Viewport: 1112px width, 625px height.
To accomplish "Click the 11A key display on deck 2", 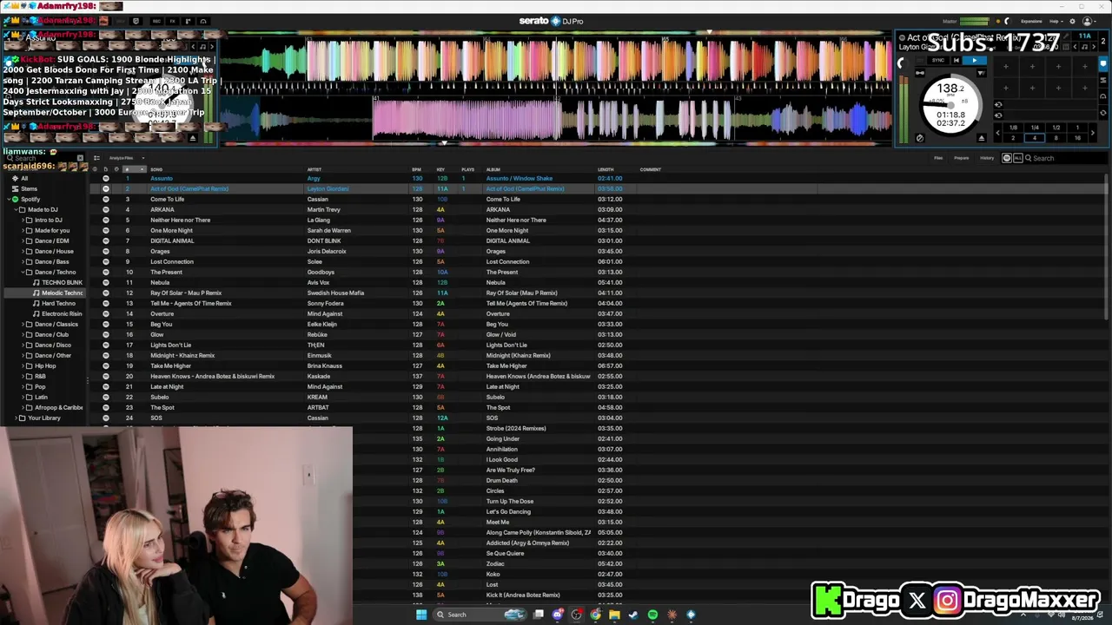I will tap(1084, 36).
